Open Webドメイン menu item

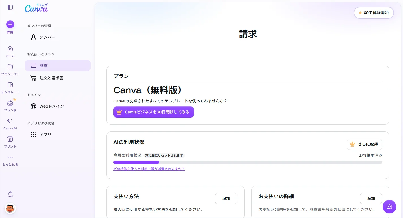[x=58, y=106]
